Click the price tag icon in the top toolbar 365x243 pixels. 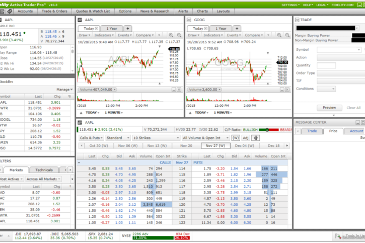(10, 11)
